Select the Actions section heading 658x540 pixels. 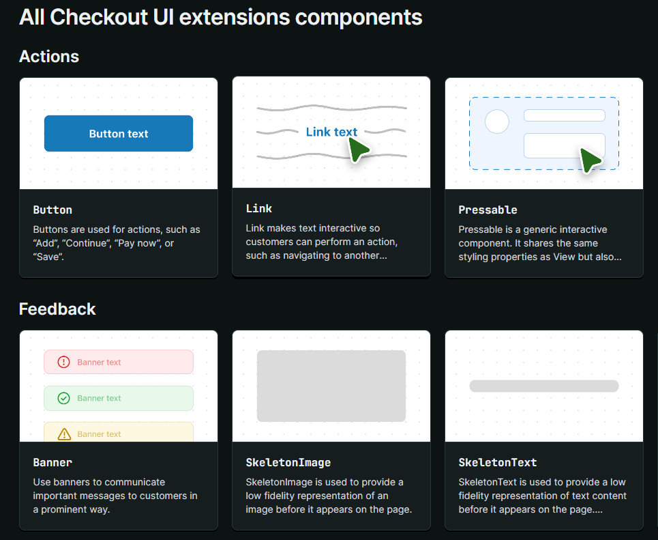tap(49, 56)
